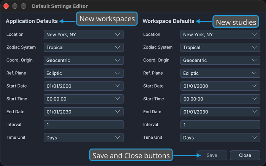266x166 pixels.
Task: Open Application Defaults Time Unit dropdown
Action: 84,138
